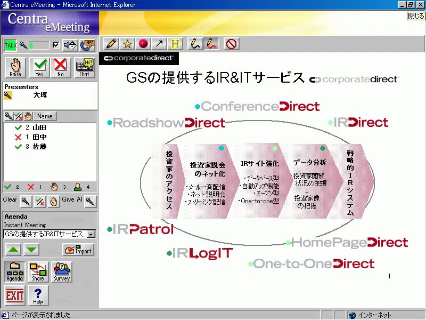Switch to the Share view
Viewport: 426px width, 320px height.
pos(38,271)
